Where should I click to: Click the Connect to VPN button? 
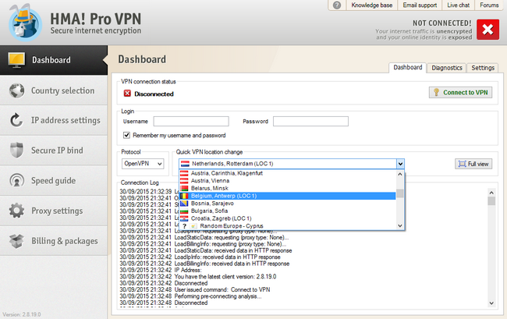460,93
